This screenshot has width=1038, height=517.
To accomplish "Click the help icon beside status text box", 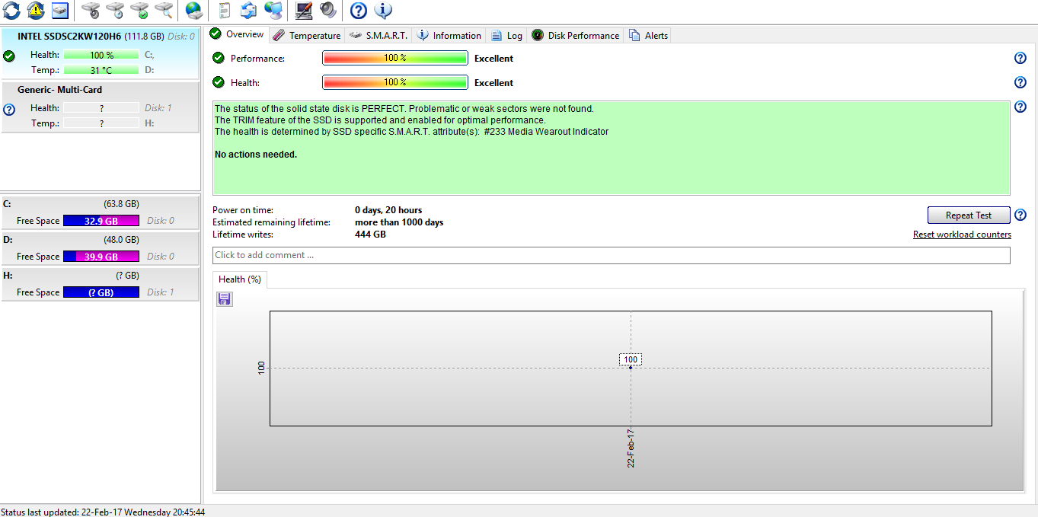I will click(x=1020, y=107).
